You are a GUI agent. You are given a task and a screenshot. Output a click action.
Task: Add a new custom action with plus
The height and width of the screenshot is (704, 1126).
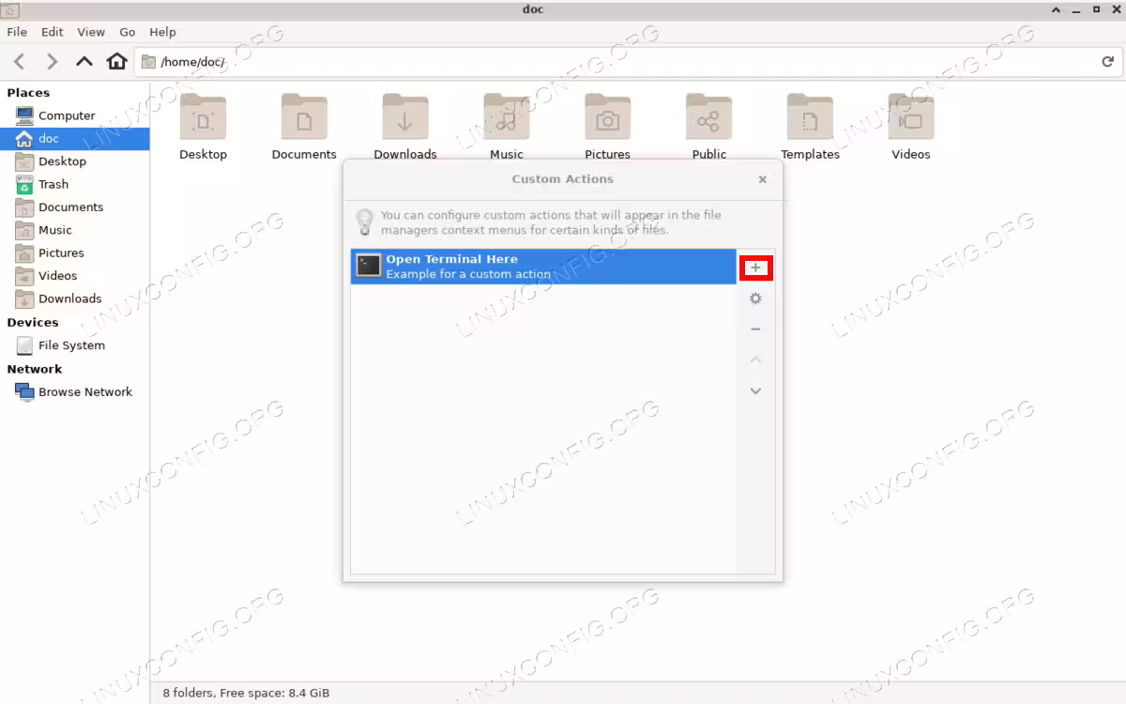pos(755,268)
